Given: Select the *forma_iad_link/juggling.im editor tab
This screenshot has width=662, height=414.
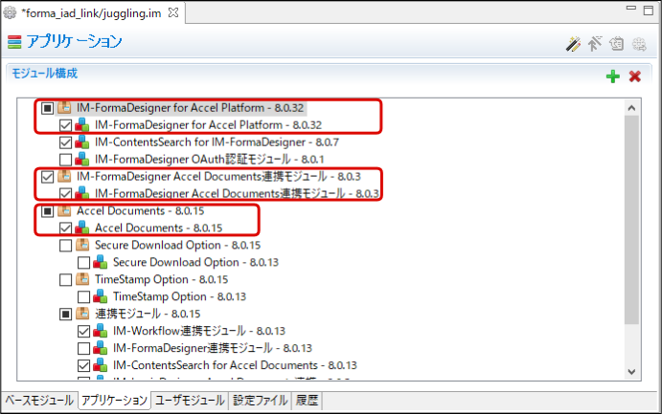Looking at the screenshot, I should 92,13.
